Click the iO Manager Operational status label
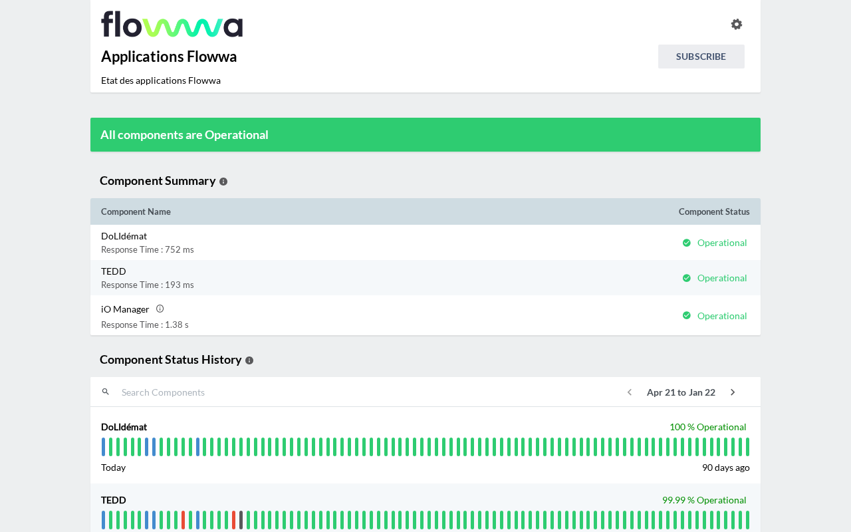Viewport: 851px width, 532px height. [722, 316]
